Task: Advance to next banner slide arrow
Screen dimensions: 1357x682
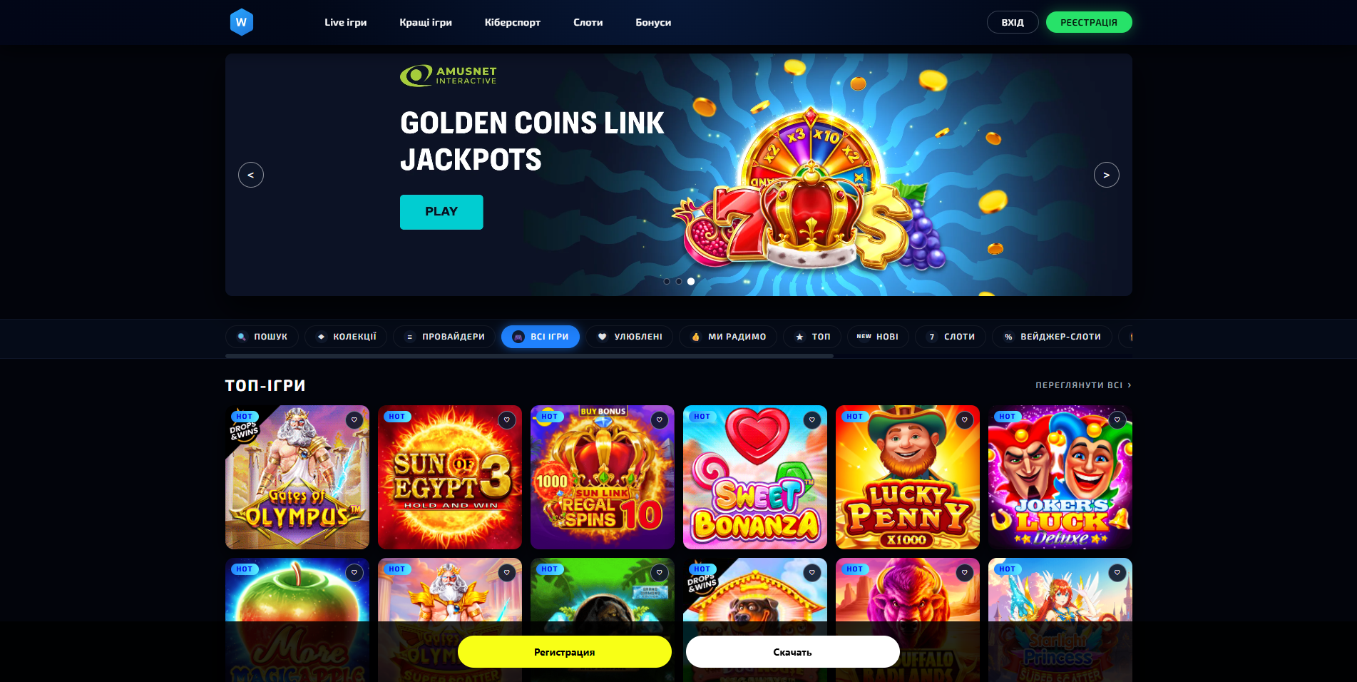Action: click(x=1107, y=175)
